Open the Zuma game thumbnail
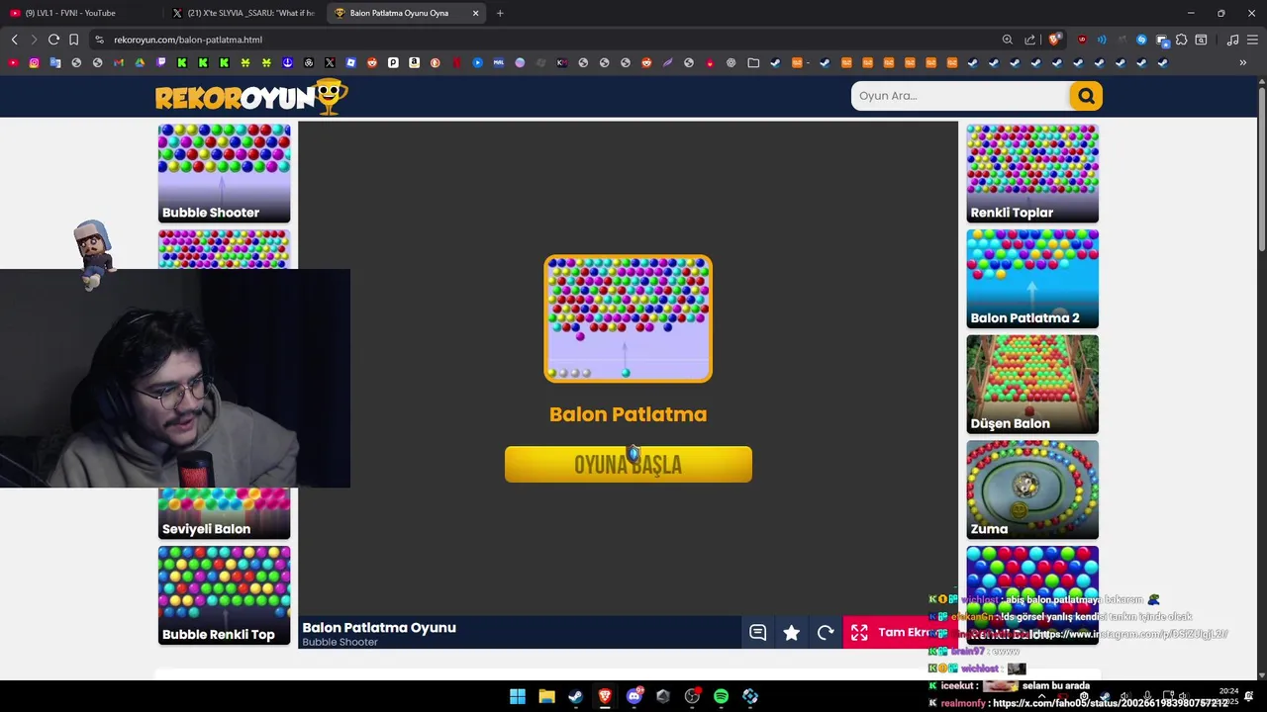 point(1032,489)
